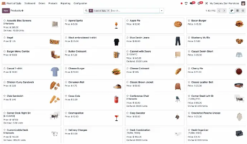
Task: Switch to activity view
Action: pyautogui.click(x=243, y=11)
